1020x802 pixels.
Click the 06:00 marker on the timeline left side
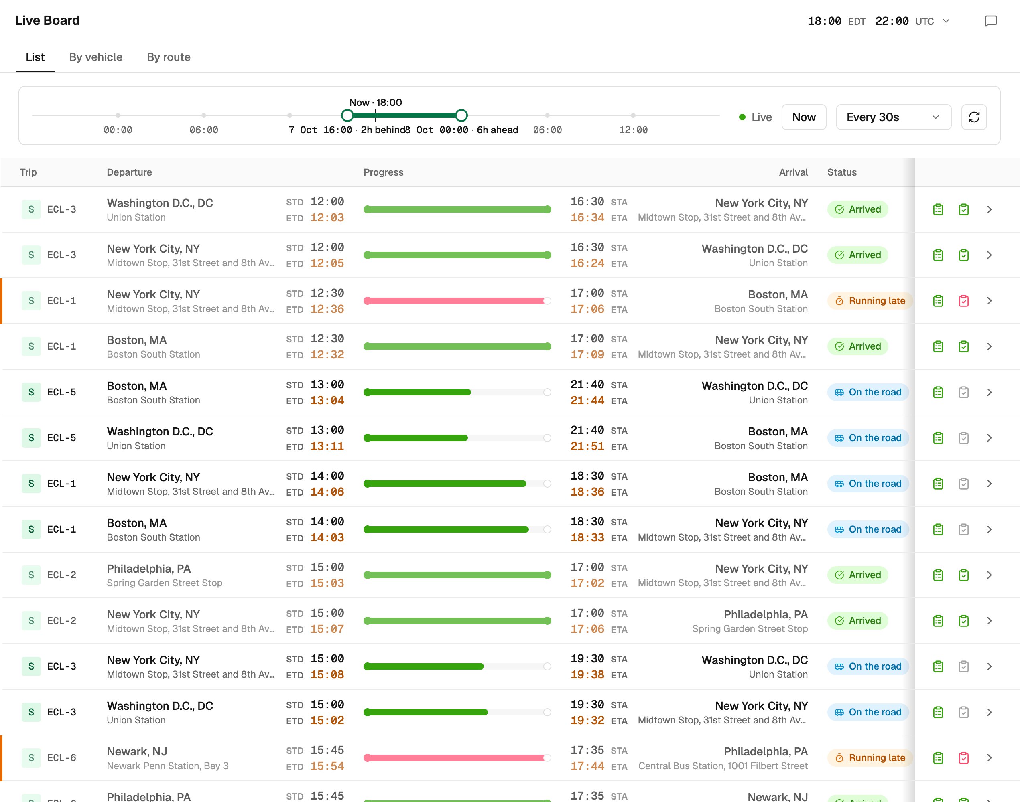(x=203, y=130)
